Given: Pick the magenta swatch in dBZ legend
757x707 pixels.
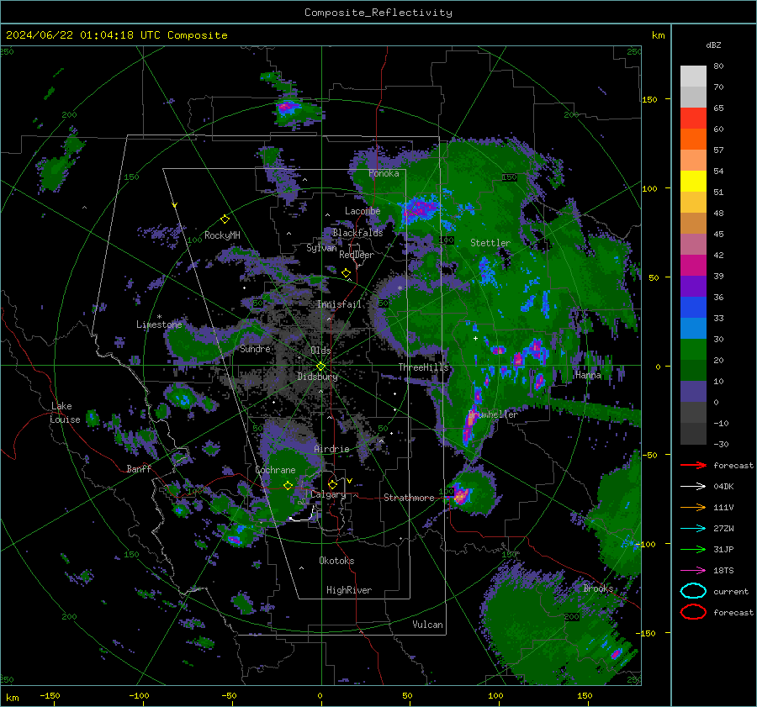Looking at the screenshot, I should (x=693, y=266).
